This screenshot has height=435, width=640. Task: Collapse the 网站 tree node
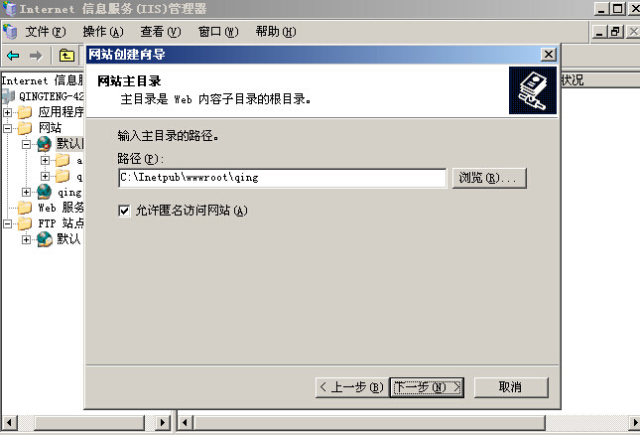[x=7, y=128]
